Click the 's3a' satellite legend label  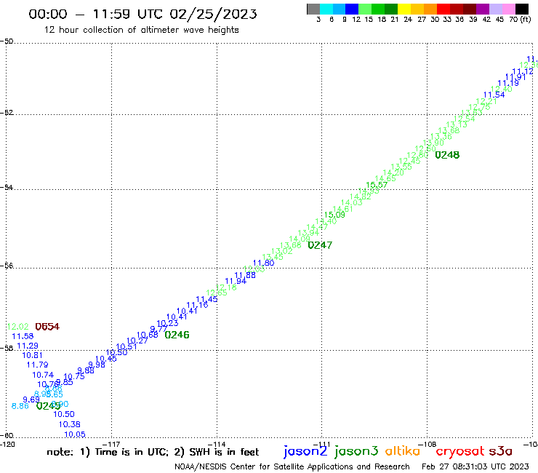[501, 451]
